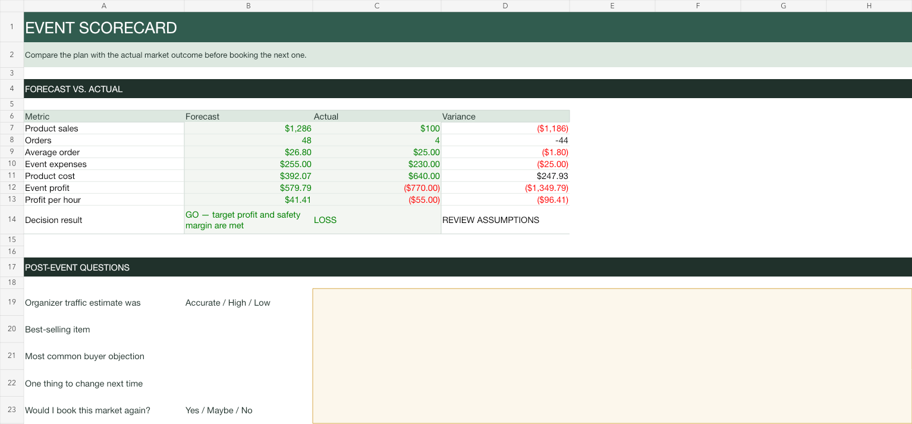This screenshot has width=912, height=424.
Task: Select the 'Best-selling item' question cell
Action: [x=104, y=329]
